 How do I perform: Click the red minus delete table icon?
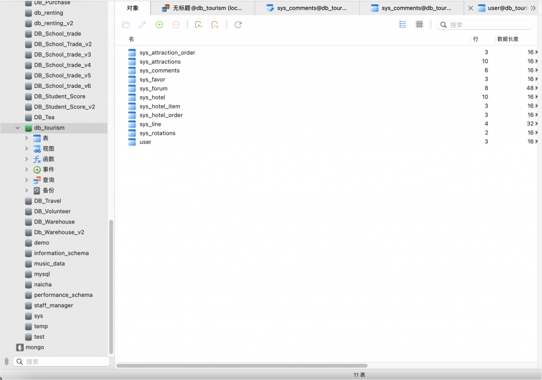176,25
